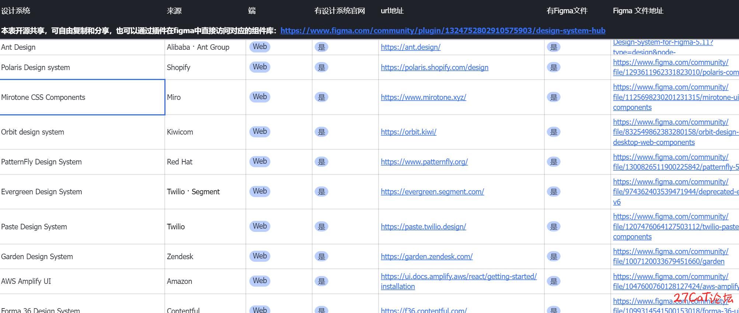Open the ui.docs.amplify.aws installation link

tap(459, 281)
